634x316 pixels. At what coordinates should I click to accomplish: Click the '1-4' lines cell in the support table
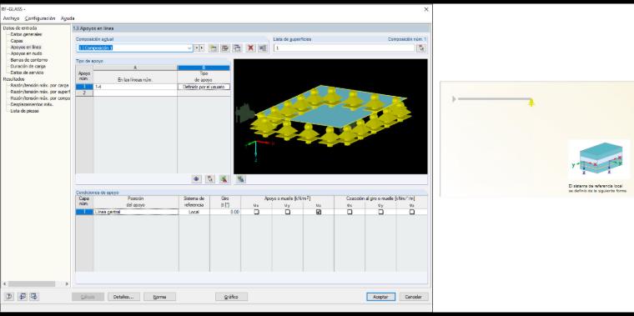point(135,87)
